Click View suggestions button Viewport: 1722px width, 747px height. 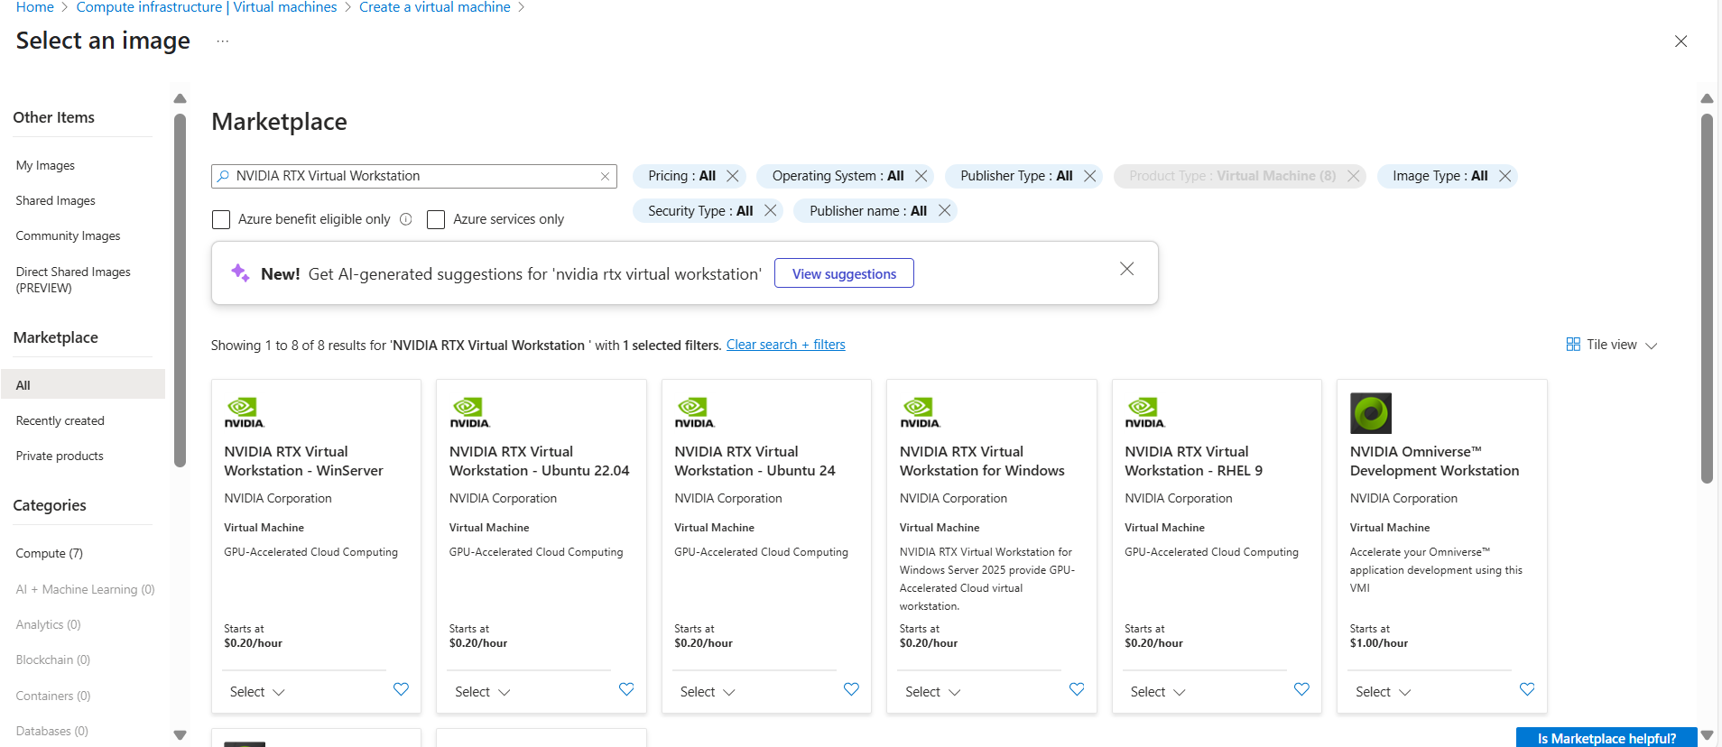(844, 273)
